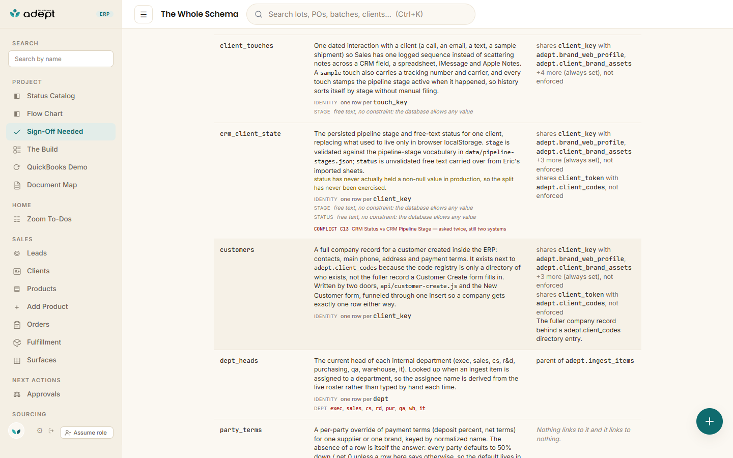Click the Flow Chart sidebar icon
Image resolution: width=733 pixels, height=458 pixels.
tap(17, 114)
